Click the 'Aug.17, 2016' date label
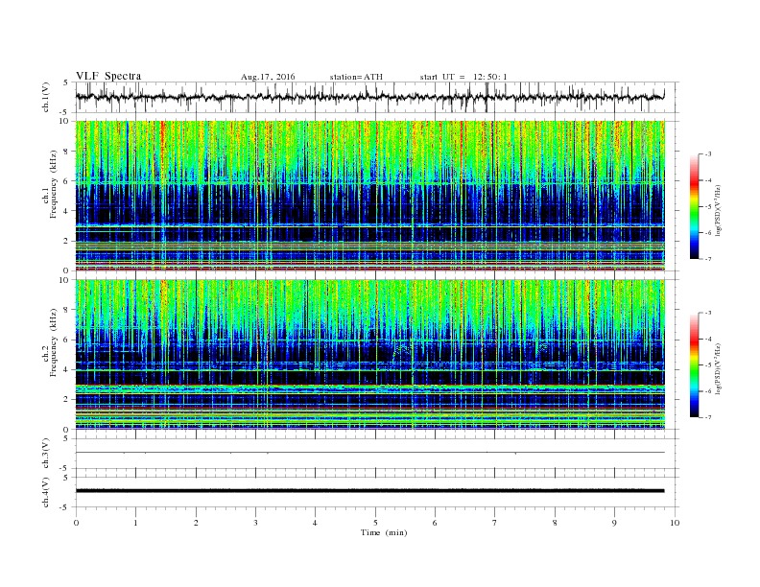The width and height of the screenshot is (760, 587). 268,77
